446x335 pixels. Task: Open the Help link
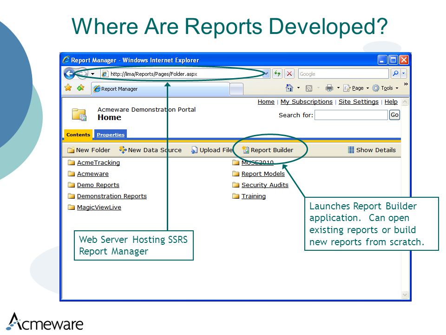click(x=391, y=102)
